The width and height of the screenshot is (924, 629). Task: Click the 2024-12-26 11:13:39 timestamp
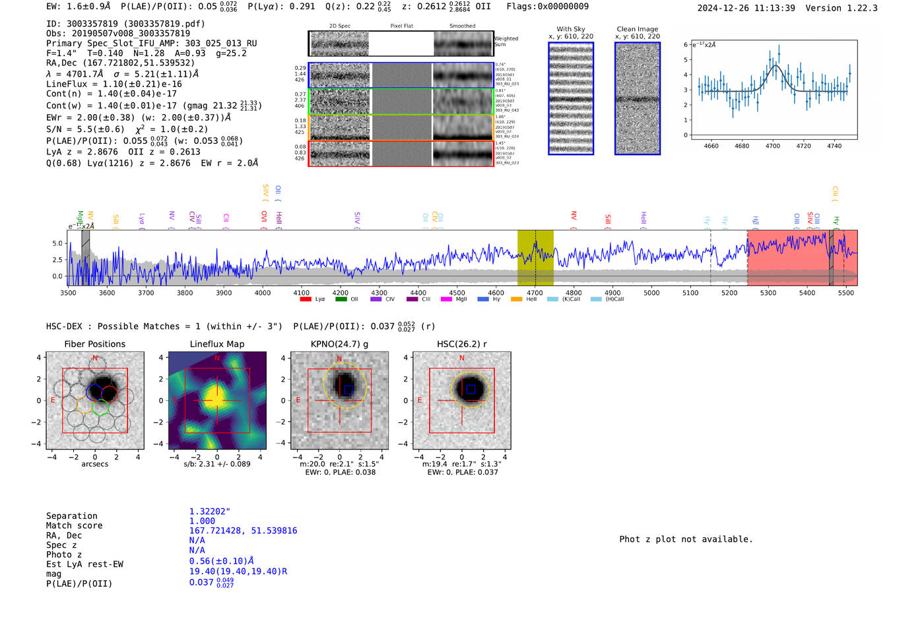coord(746,8)
